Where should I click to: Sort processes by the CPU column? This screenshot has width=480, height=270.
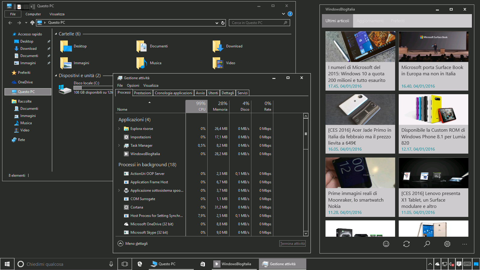196,106
